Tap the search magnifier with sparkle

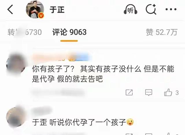point(151,9)
